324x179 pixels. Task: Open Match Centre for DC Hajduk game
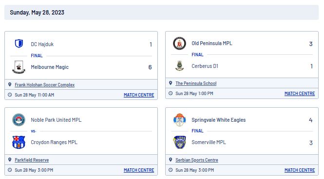(x=139, y=95)
